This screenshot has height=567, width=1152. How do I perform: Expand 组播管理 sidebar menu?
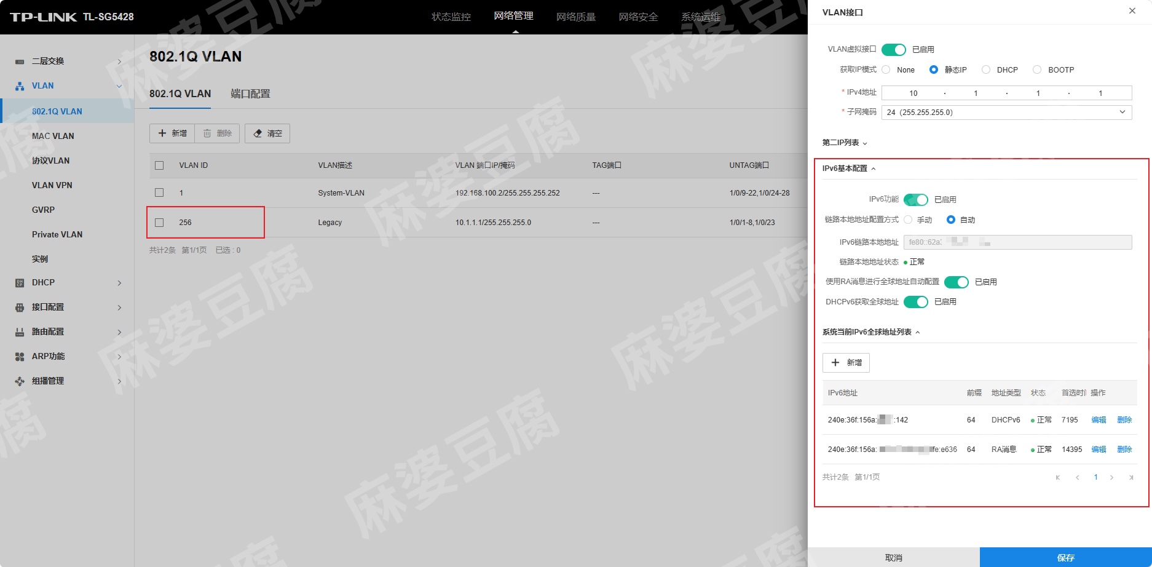pyautogui.click(x=119, y=381)
